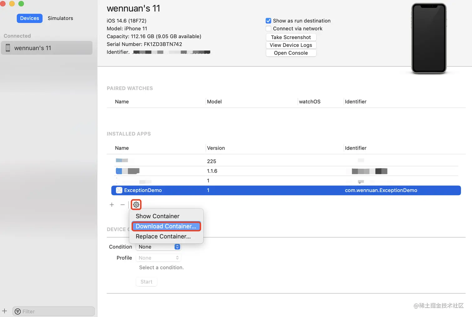Click Open Console button

click(291, 53)
